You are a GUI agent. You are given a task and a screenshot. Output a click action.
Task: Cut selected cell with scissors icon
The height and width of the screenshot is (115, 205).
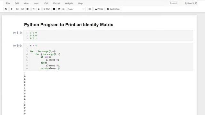[17, 9]
